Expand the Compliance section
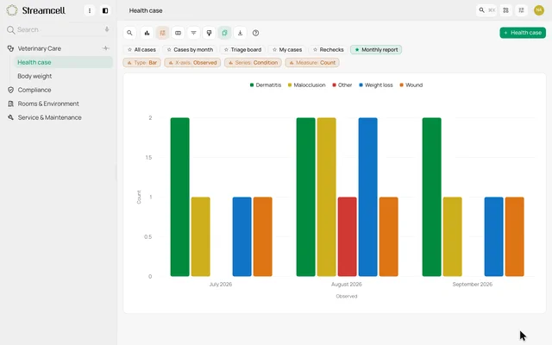 (x=34, y=90)
